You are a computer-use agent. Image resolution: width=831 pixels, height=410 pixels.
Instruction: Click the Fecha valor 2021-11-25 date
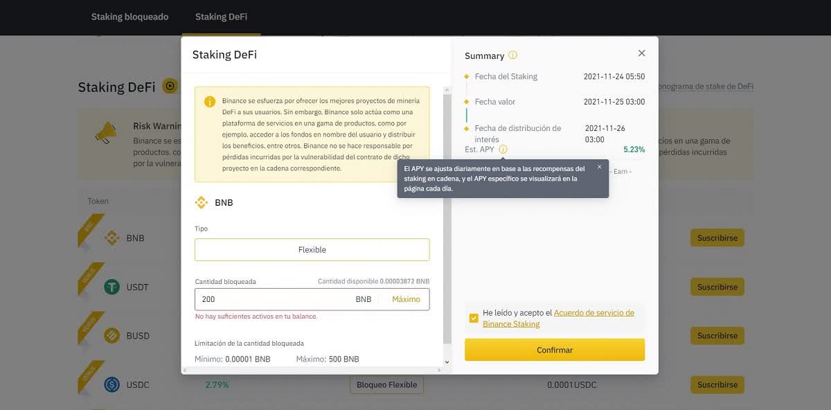coord(614,102)
